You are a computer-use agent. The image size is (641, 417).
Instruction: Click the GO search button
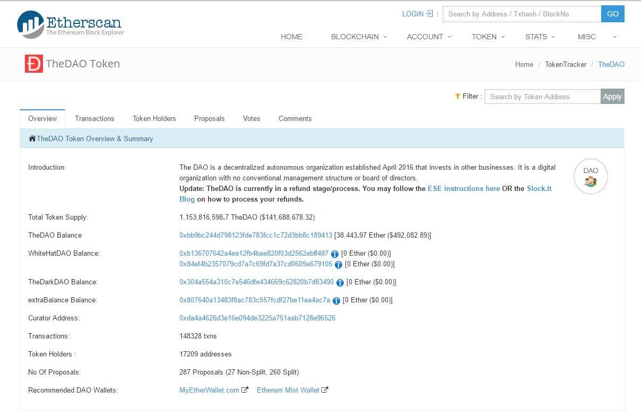[613, 14]
